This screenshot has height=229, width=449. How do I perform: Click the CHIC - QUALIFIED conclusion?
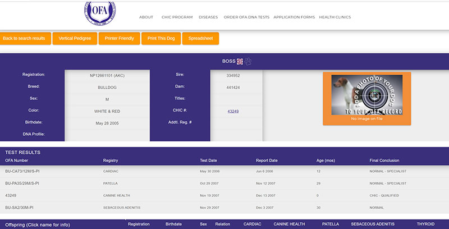384,195
